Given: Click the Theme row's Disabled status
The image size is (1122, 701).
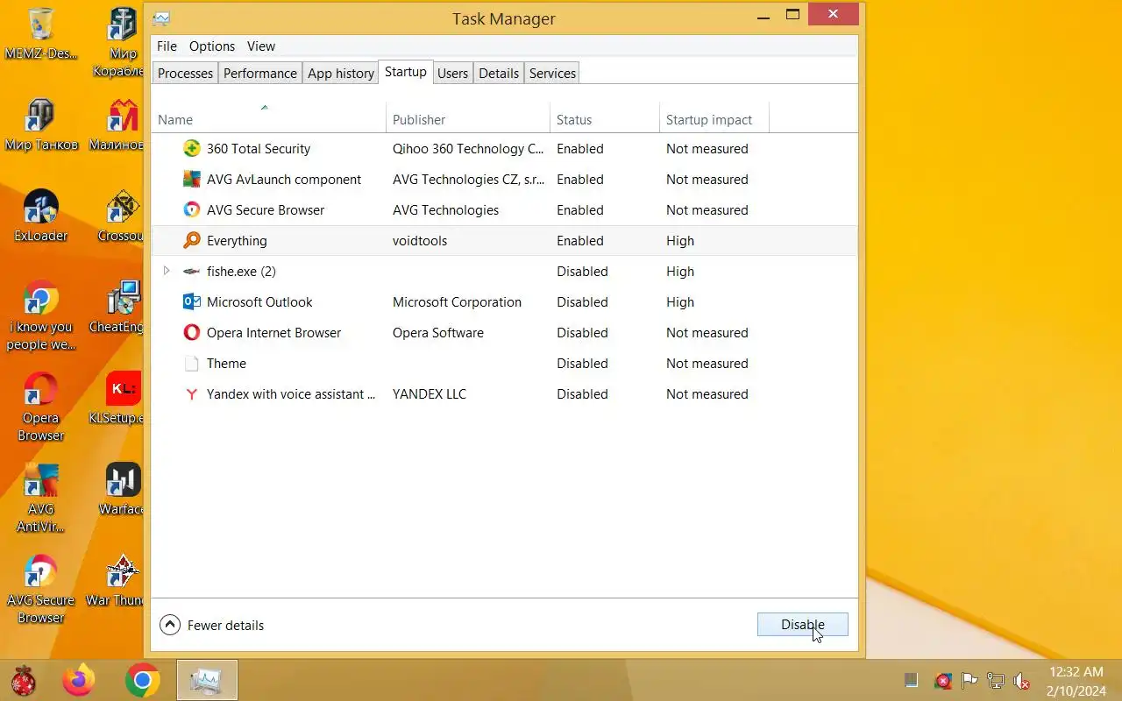Looking at the screenshot, I should click(582, 364).
